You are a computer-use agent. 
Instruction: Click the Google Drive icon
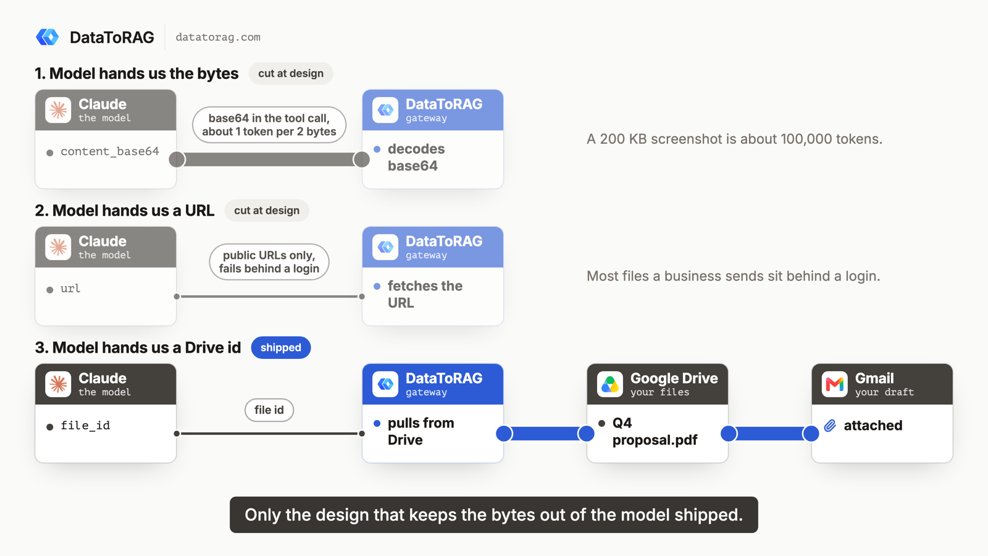point(610,384)
